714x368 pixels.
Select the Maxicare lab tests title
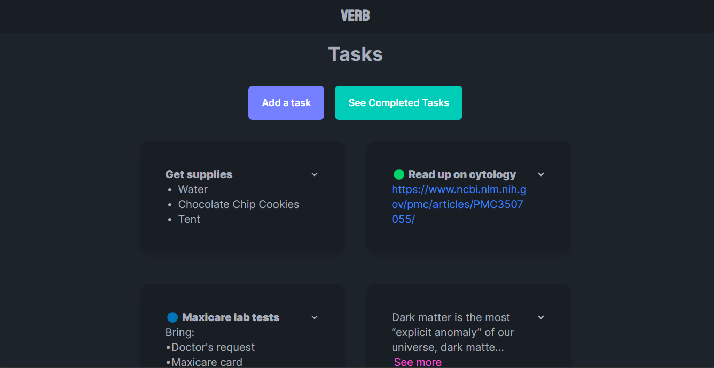pyautogui.click(x=231, y=317)
